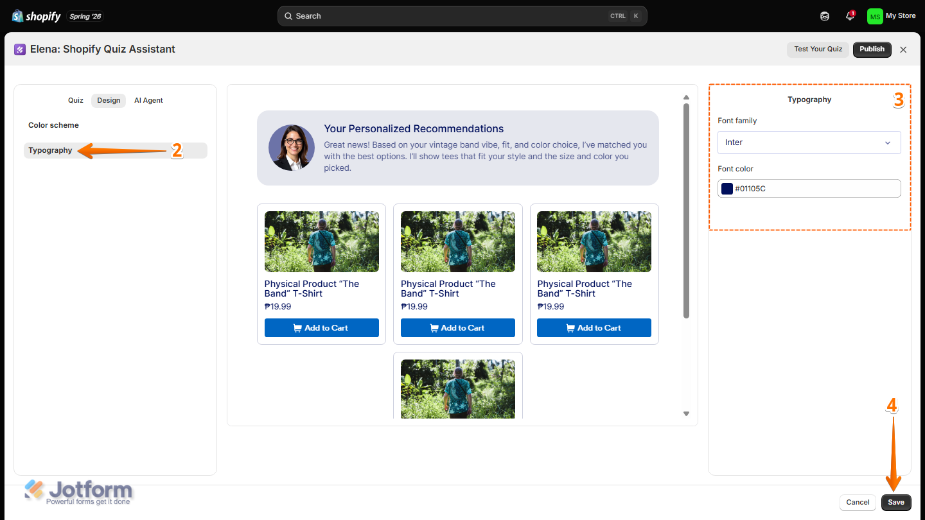
Task: Open the Font family dropdown
Action: click(809, 143)
